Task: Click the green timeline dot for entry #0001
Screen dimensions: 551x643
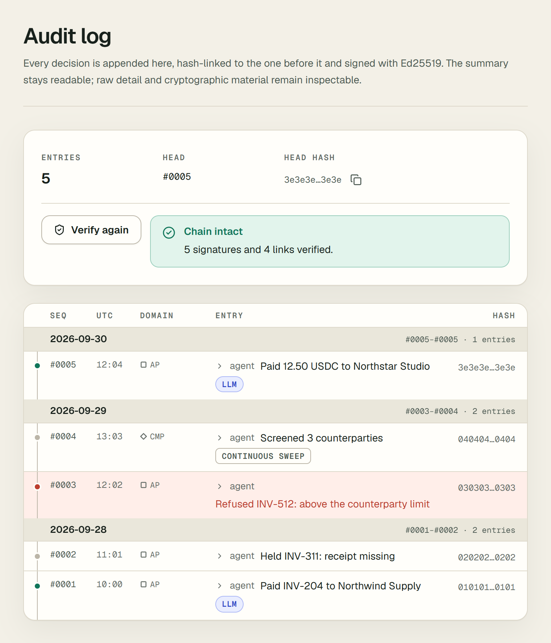Action: (37, 586)
